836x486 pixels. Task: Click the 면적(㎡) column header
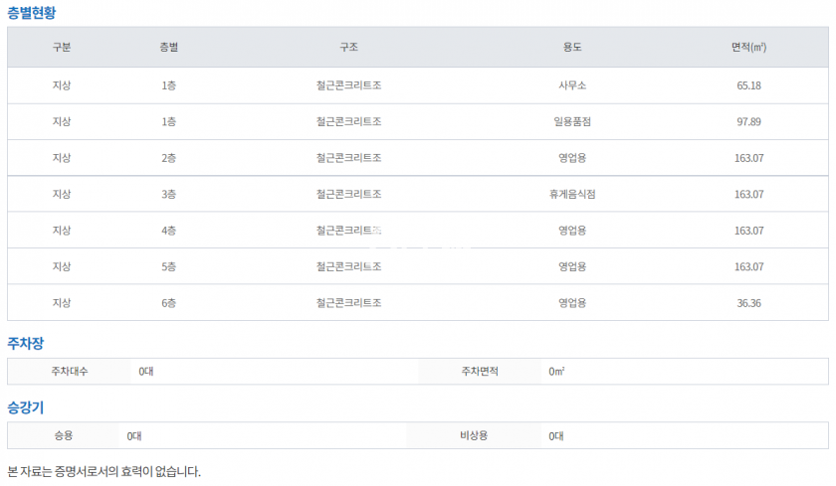pyautogui.click(x=748, y=48)
